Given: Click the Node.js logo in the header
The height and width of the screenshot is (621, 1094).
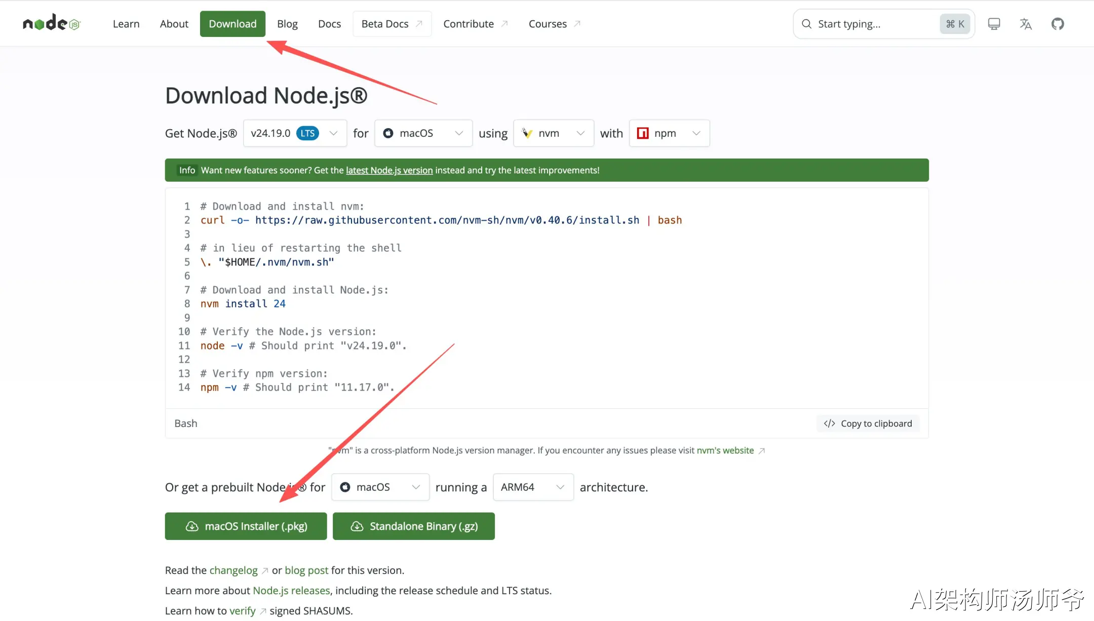Looking at the screenshot, I should click(52, 23).
